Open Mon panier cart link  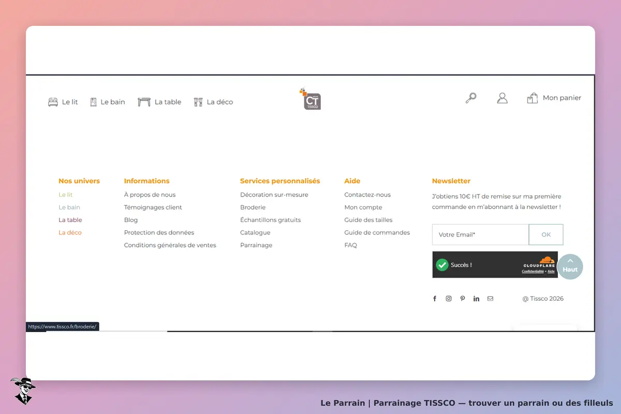coord(562,98)
